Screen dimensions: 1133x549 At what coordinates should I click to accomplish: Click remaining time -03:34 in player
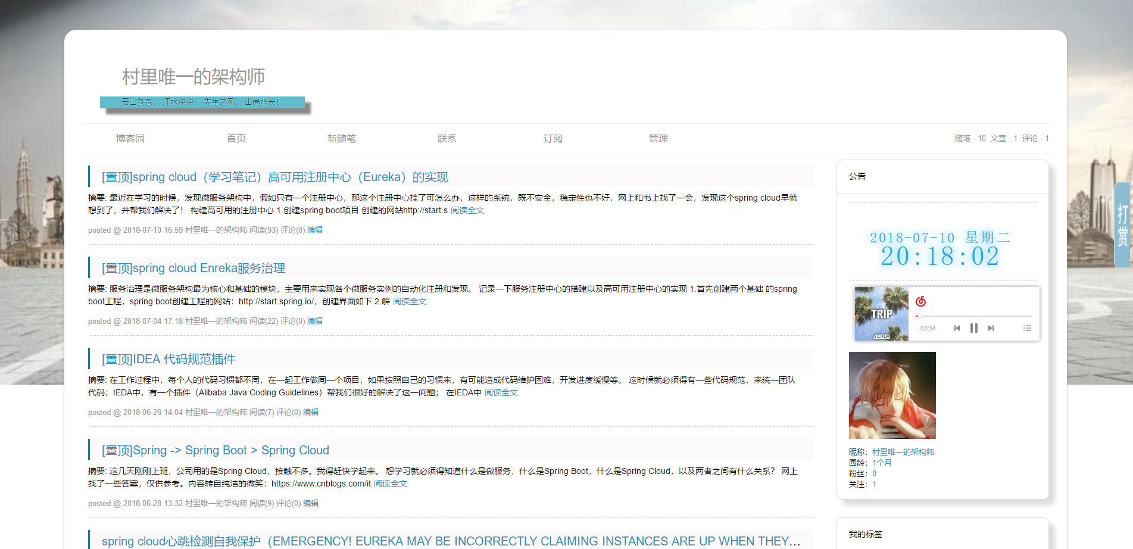point(926,328)
